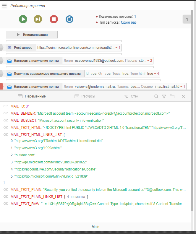196x234 pixels.
Task: Select MAIL_TEXT_HTML variable name
Action: click(x=26, y=128)
